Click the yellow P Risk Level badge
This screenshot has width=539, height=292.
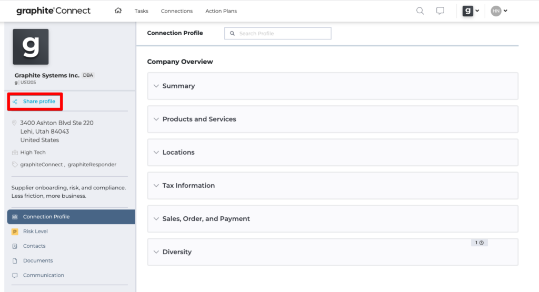tap(15, 231)
